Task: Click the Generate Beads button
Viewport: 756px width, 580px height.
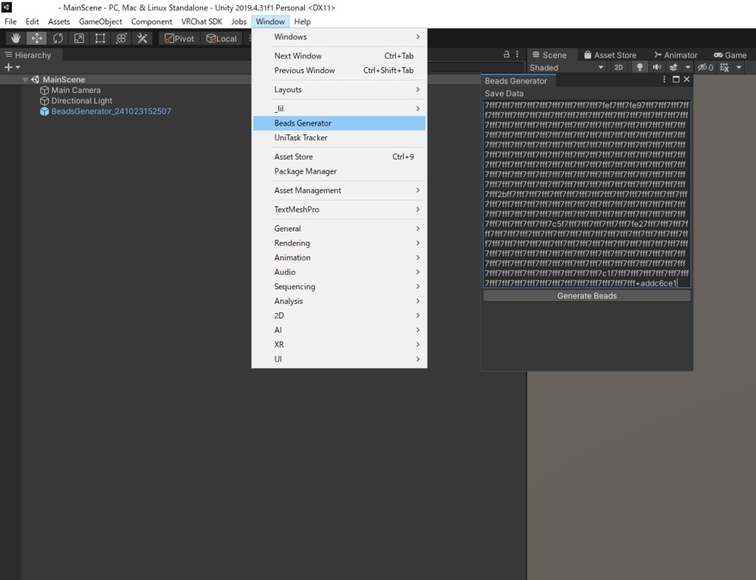Action: click(x=587, y=296)
